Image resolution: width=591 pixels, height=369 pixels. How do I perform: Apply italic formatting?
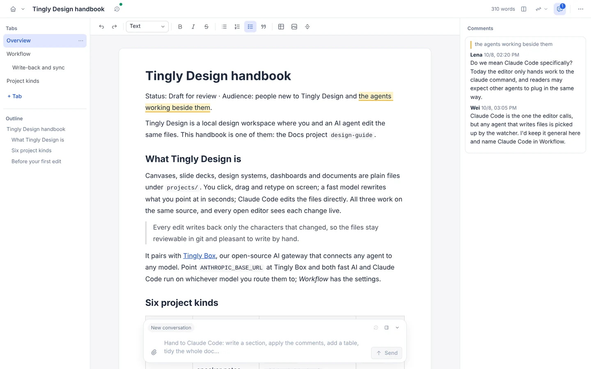(193, 27)
